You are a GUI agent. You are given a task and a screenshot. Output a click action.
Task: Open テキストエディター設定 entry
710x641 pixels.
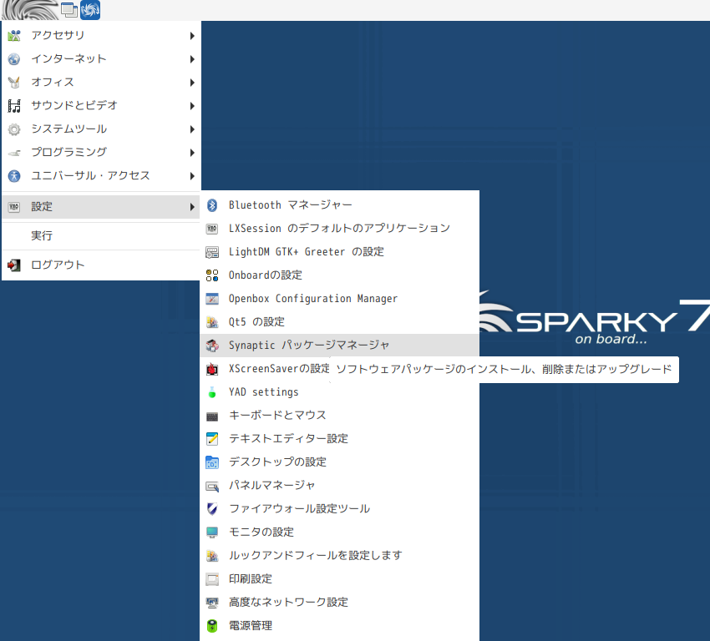tap(339, 439)
